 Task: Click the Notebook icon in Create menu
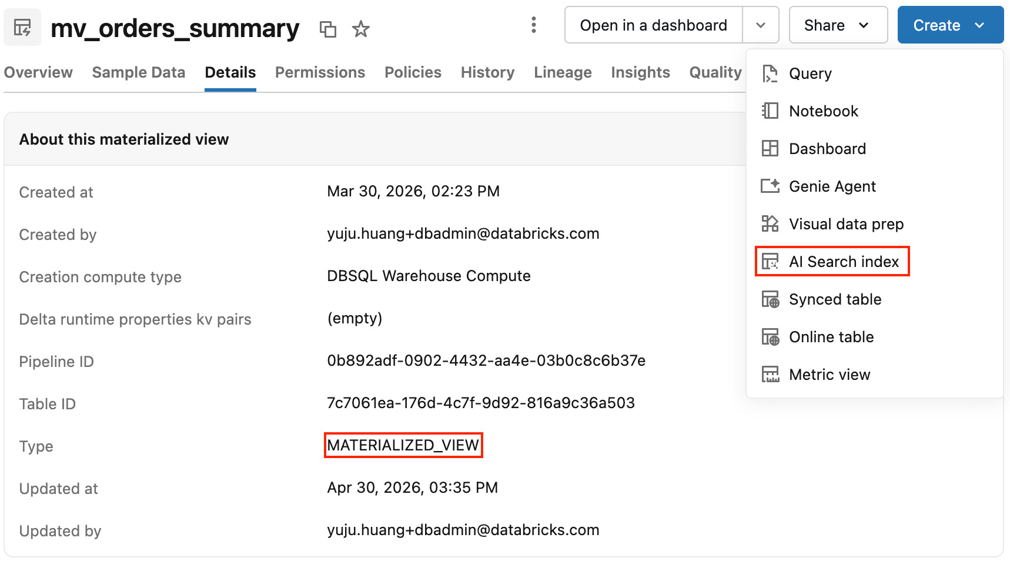click(770, 111)
